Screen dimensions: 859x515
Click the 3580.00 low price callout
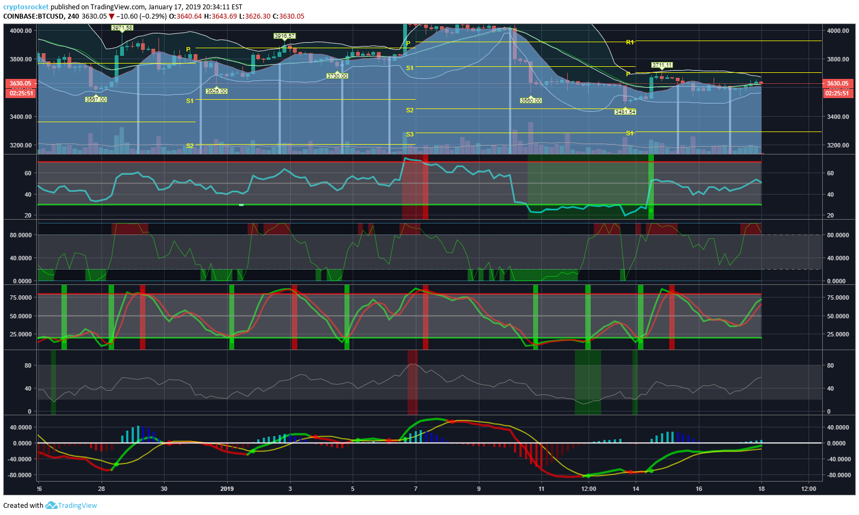pyautogui.click(x=531, y=101)
